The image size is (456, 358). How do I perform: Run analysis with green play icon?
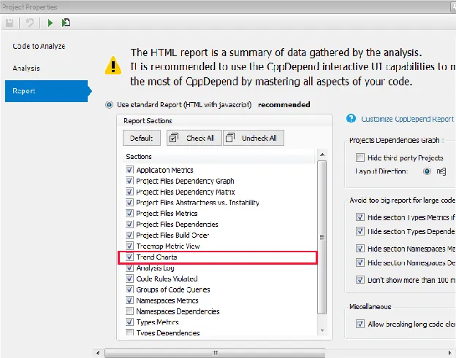coord(50,23)
